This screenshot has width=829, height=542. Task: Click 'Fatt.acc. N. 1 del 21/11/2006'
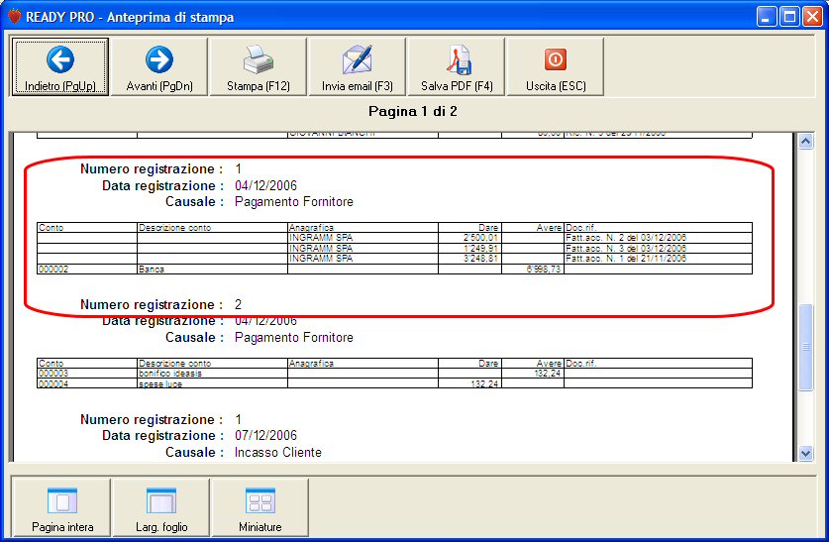click(x=626, y=259)
